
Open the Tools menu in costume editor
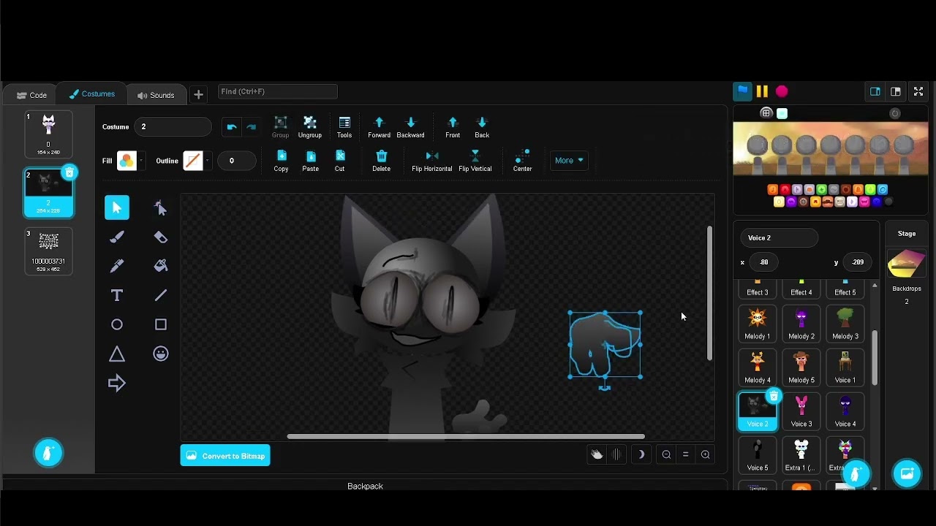click(x=344, y=127)
